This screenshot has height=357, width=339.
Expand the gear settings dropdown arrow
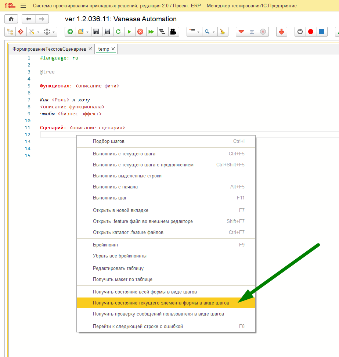coord(54,32)
